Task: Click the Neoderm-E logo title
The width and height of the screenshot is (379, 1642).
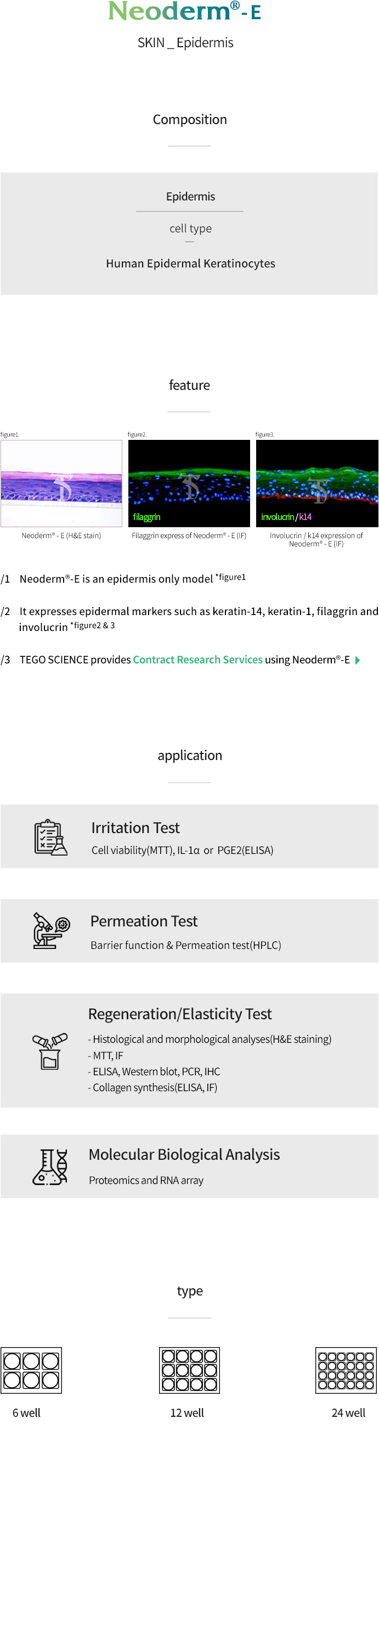Action: (x=185, y=11)
